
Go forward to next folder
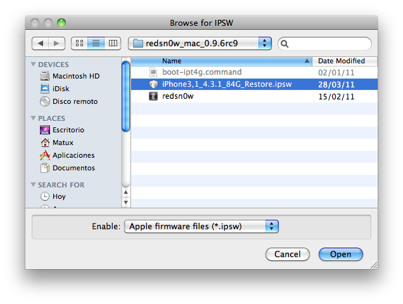[57, 43]
